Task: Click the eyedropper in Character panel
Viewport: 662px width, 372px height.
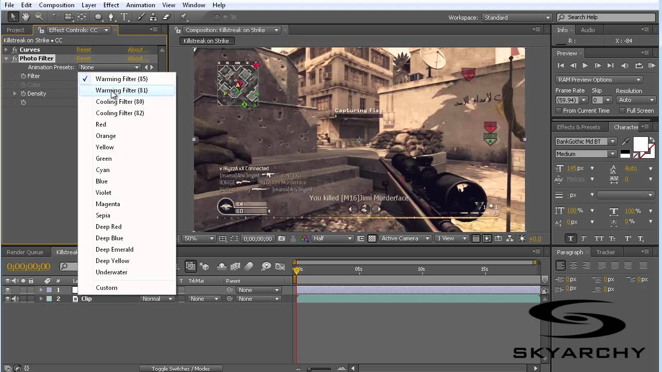Action: (626, 142)
